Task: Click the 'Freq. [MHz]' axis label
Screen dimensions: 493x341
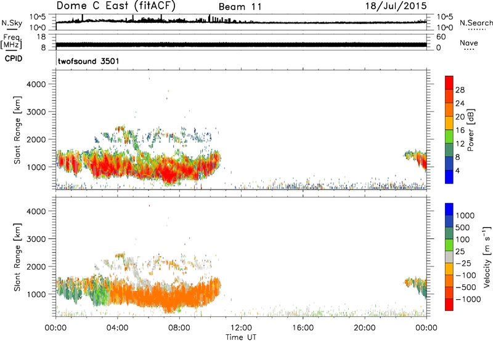Action: (x=11, y=41)
